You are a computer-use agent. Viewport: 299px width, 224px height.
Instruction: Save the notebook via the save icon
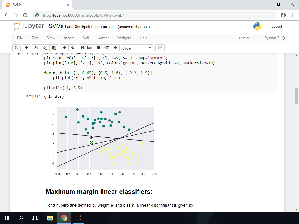[x=16, y=48]
